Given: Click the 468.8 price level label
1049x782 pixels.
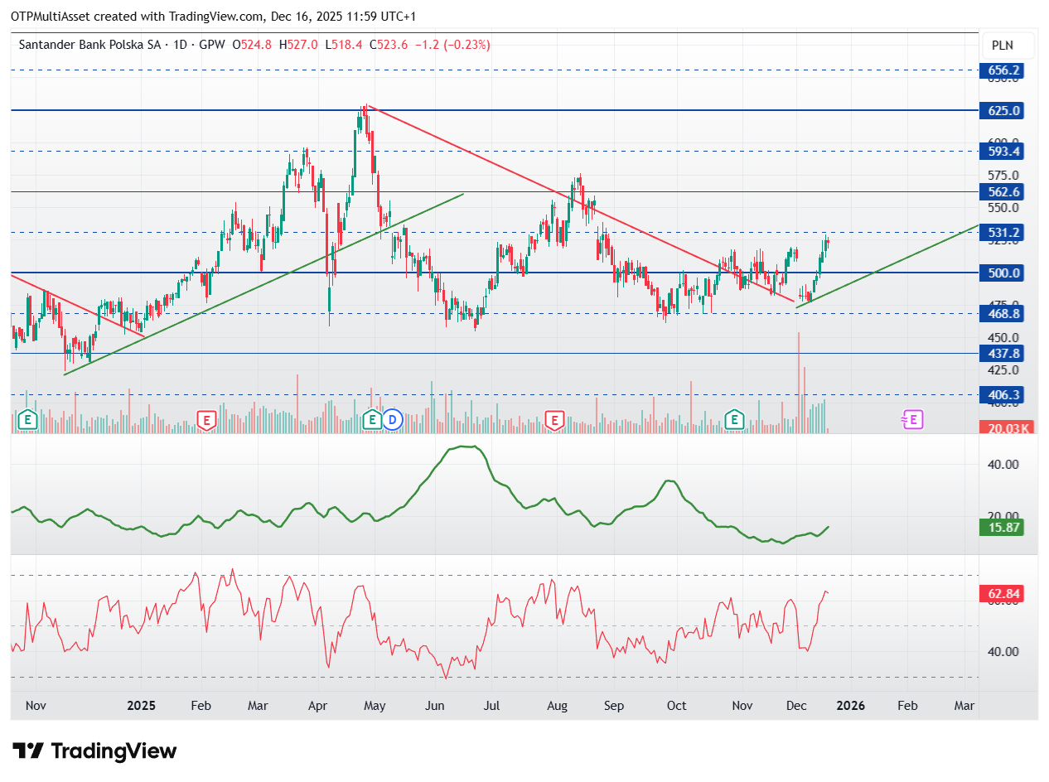Looking at the screenshot, I should (1003, 313).
